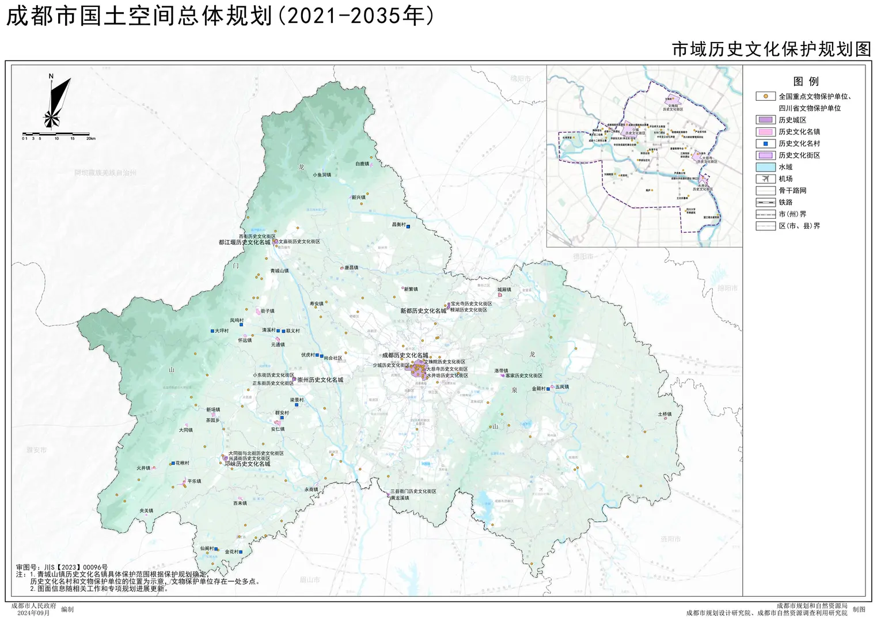Click the 审图号 approval number text
This screenshot has width=877, height=622.
[62, 567]
